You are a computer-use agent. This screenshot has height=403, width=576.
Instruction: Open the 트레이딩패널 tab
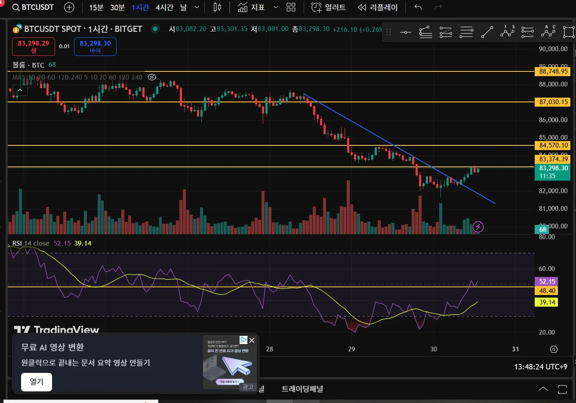(302, 389)
